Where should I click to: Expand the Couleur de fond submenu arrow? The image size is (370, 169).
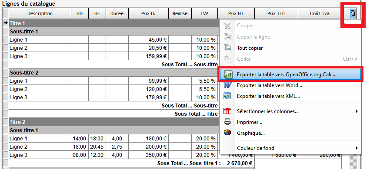(x=357, y=148)
